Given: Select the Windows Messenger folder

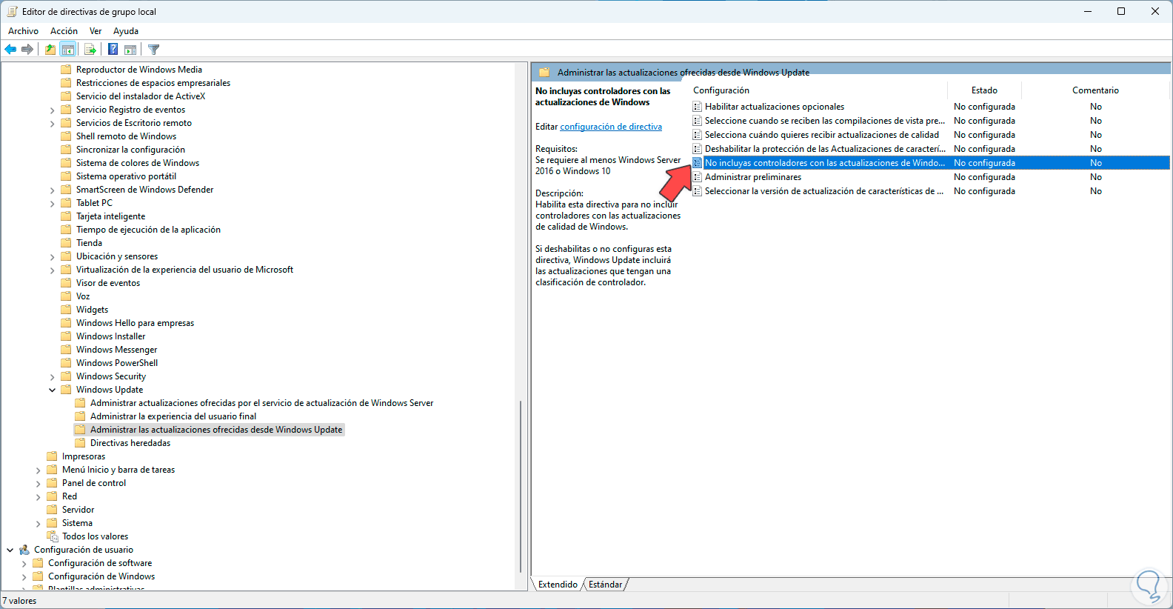Looking at the screenshot, I should (x=117, y=350).
